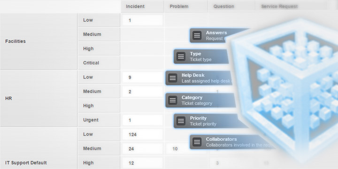Click the Facilities Low incident cell
Viewport: 338px width, 169px height.
click(143, 21)
